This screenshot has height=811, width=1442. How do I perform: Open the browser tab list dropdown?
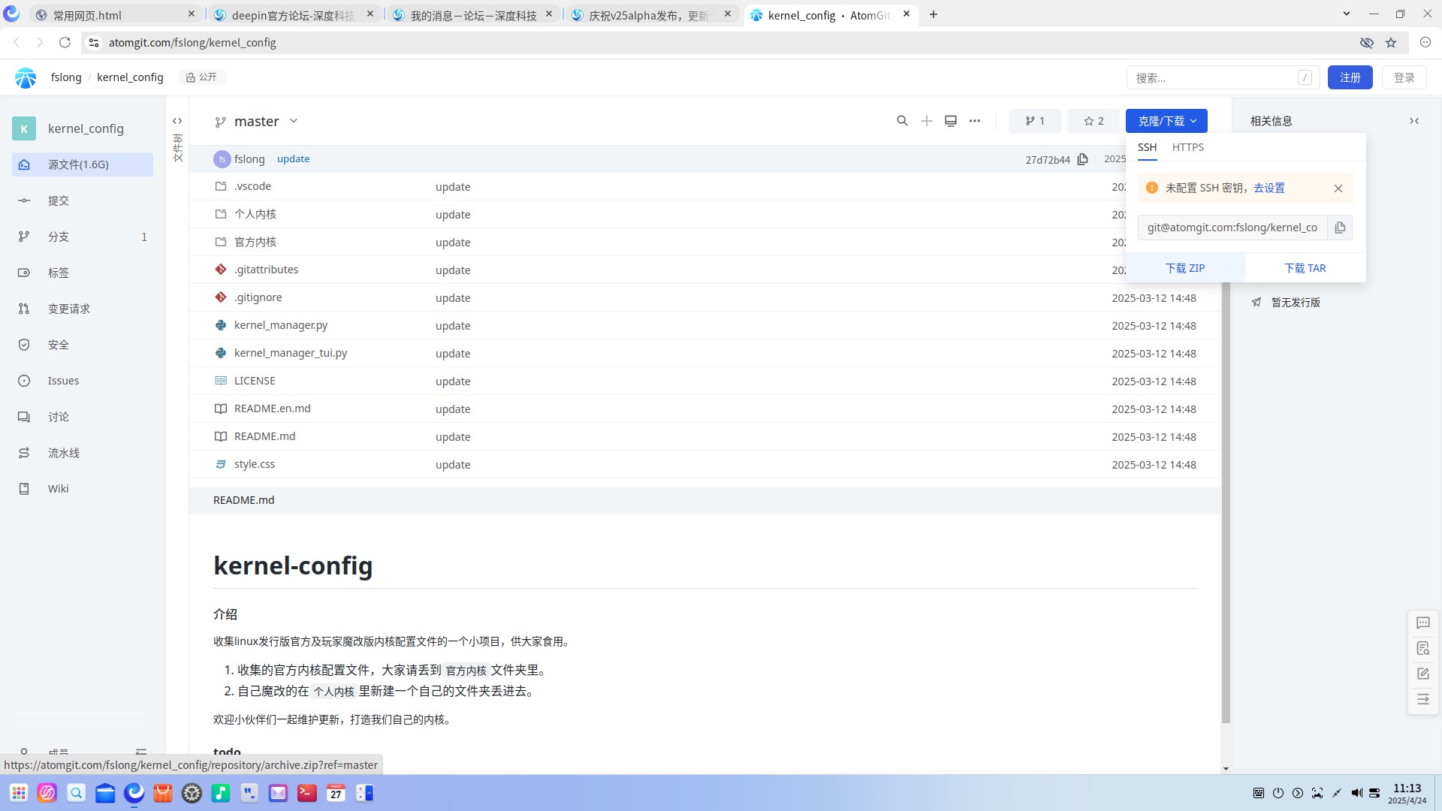[1347, 14]
